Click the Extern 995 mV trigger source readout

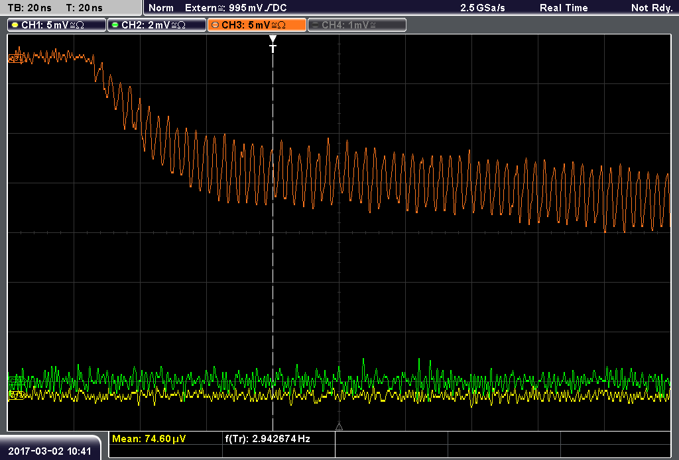(236, 8)
